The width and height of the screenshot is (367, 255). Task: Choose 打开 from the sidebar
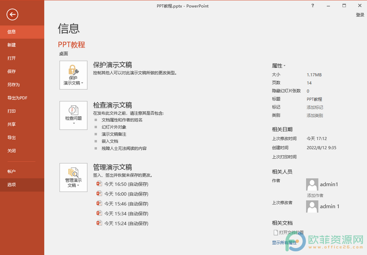point(22,59)
